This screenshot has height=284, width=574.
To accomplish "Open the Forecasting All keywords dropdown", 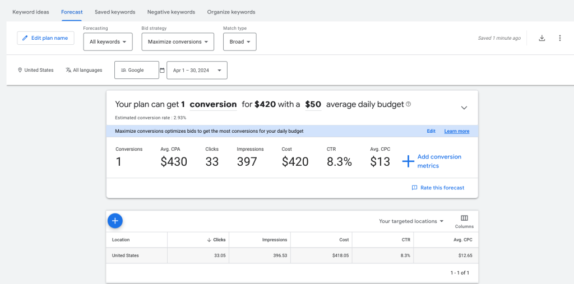I will pos(108,41).
